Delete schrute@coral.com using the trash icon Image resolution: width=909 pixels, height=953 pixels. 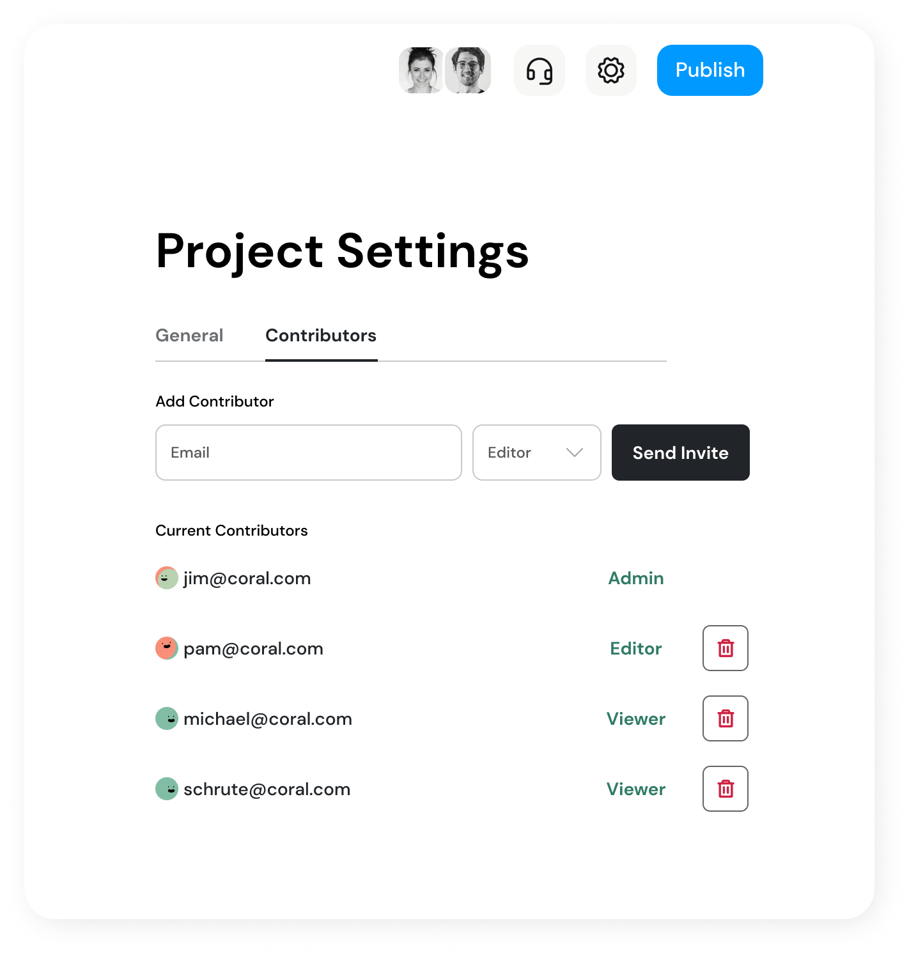(x=726, y=789)
